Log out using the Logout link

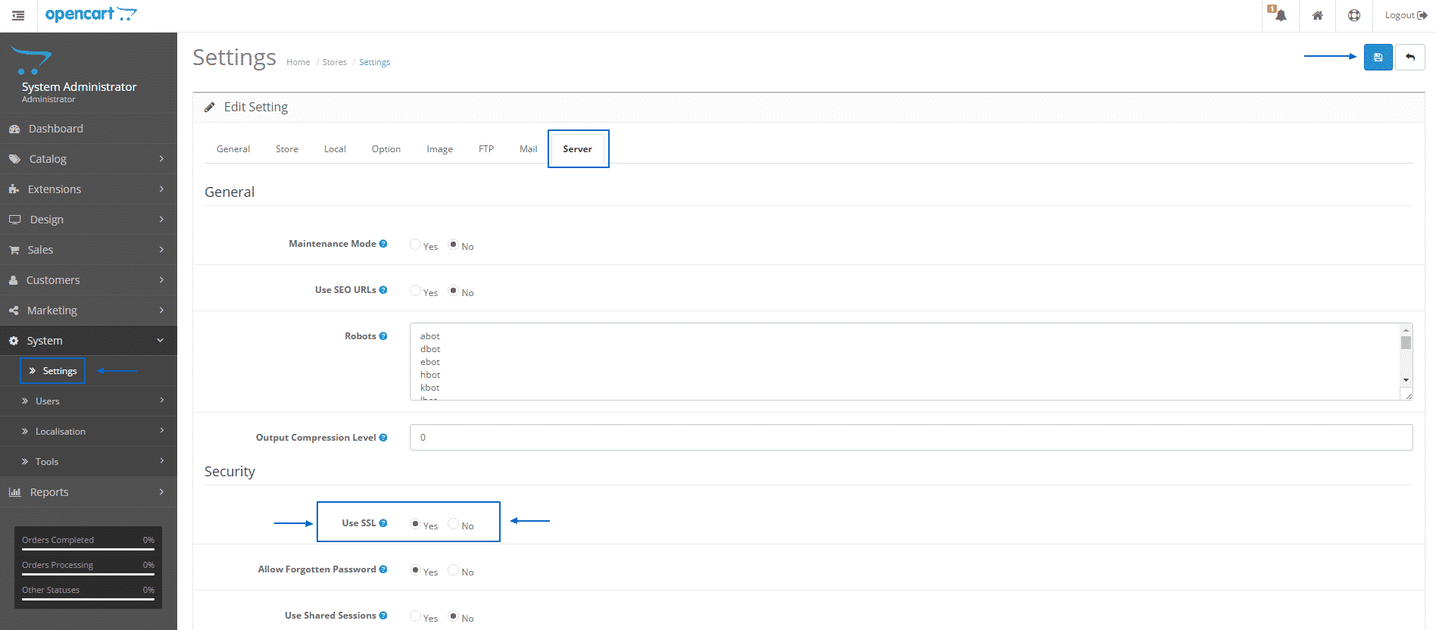tap(1406, 15)
